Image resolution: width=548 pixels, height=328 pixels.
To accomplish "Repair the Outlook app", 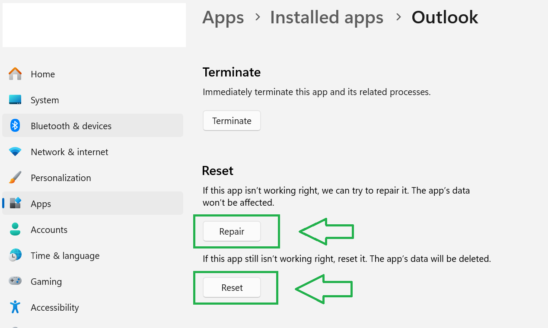I will tap(232, 232).
